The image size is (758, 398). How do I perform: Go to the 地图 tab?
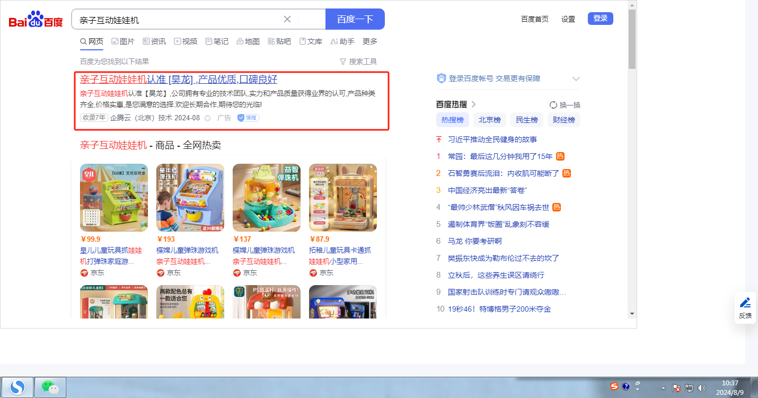coord(248,41)
